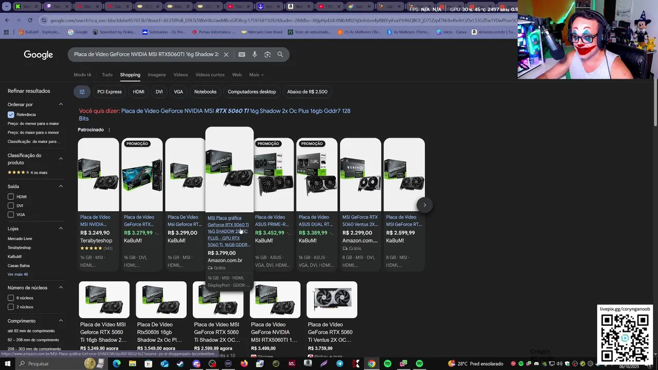Reload the page in Chrome
This screenshot has width=658, height=370.
tap(30, 20)
